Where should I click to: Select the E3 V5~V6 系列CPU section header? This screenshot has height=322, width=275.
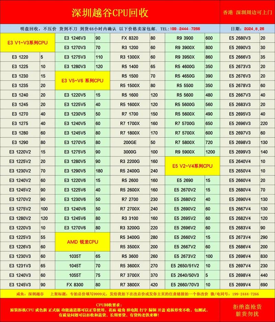(82, 80)
